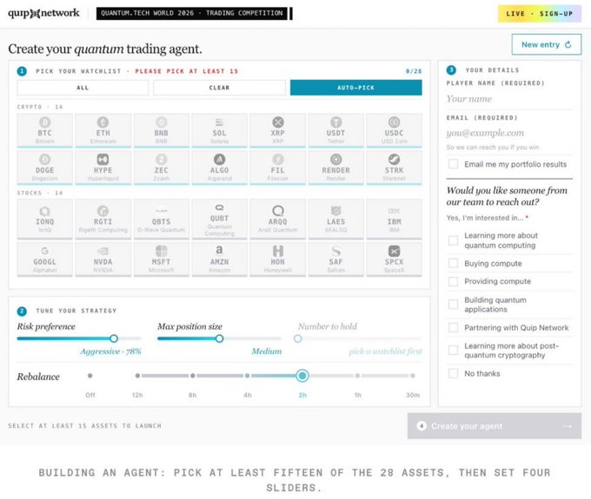Select the USDC USD Coin tile
Image resolution: width=591 pixels, height=499 pixels.
click(x=395, y=130)
